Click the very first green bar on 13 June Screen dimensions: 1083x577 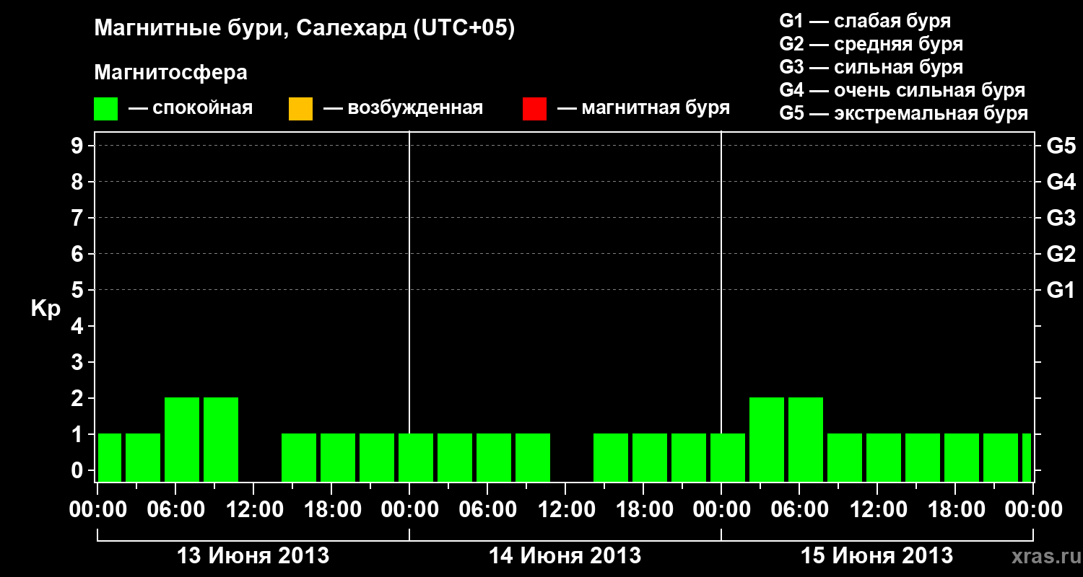pyautogui.click(x=110, y=457)
